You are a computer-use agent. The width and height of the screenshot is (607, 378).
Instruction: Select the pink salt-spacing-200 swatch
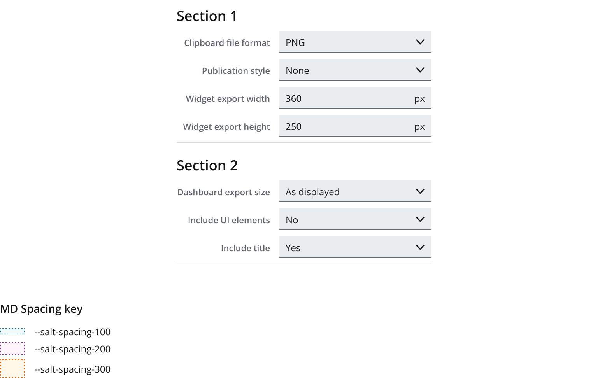pos(12,348)
